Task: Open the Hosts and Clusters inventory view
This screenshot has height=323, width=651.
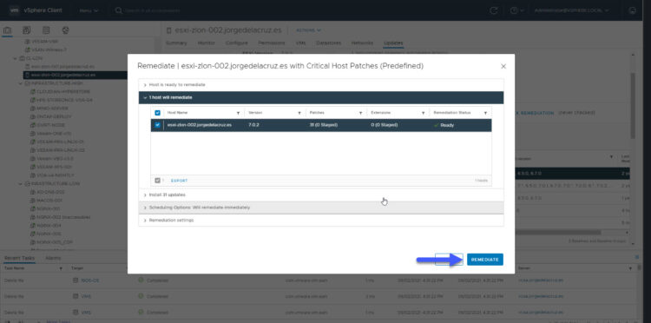Action: click(x=7, y=30)
